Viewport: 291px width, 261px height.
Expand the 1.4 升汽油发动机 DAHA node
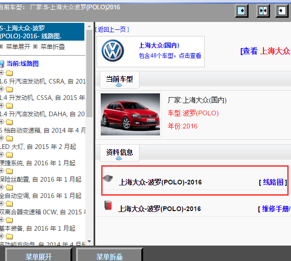(1, 106)
